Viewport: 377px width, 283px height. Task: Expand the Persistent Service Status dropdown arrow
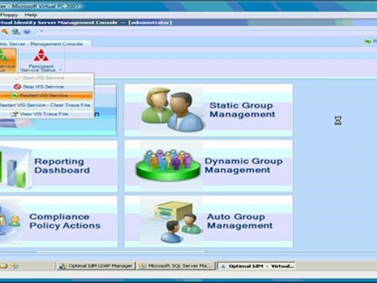pos(60,70)
